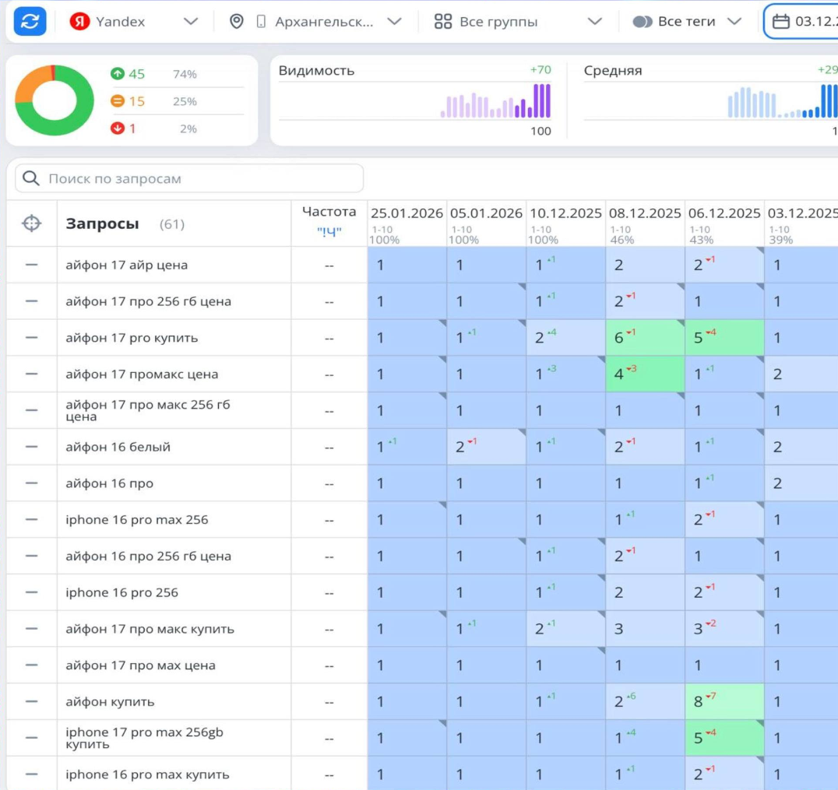Open query айфон 17 промакс цена

point(142,374)
